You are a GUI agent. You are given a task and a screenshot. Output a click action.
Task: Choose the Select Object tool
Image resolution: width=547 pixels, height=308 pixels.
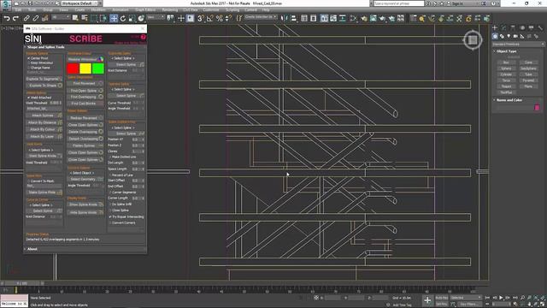click(75, 18)
